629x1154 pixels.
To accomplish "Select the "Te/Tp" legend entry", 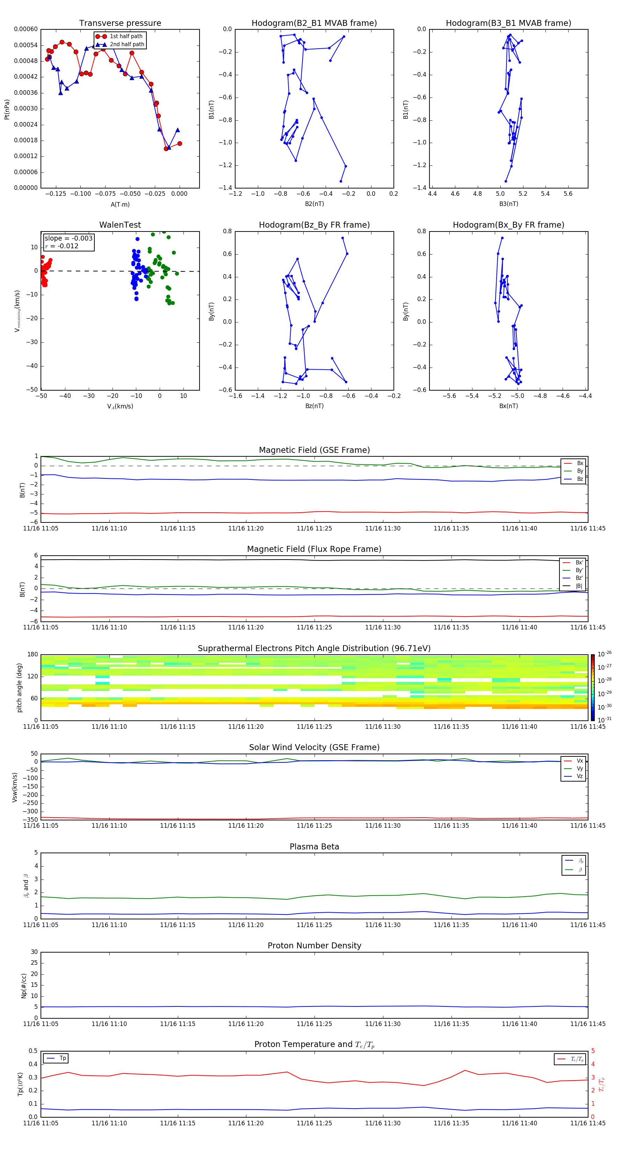I will point(570,1059).
